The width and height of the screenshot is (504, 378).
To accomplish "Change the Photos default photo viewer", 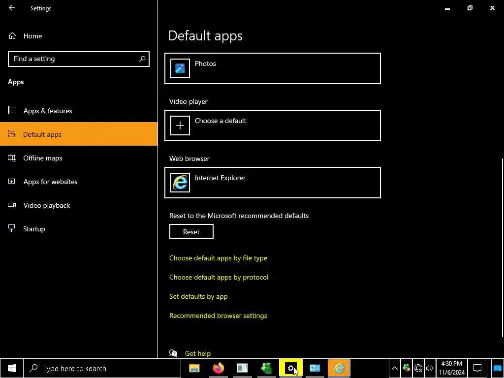I will (273, 68).
